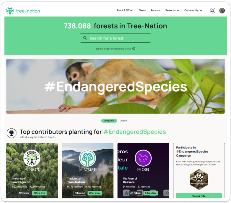
Task: Select the Companies filter pill
Action: click(109, 121)
